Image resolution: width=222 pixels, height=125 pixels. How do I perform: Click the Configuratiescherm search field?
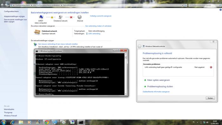tap(205, 5)
